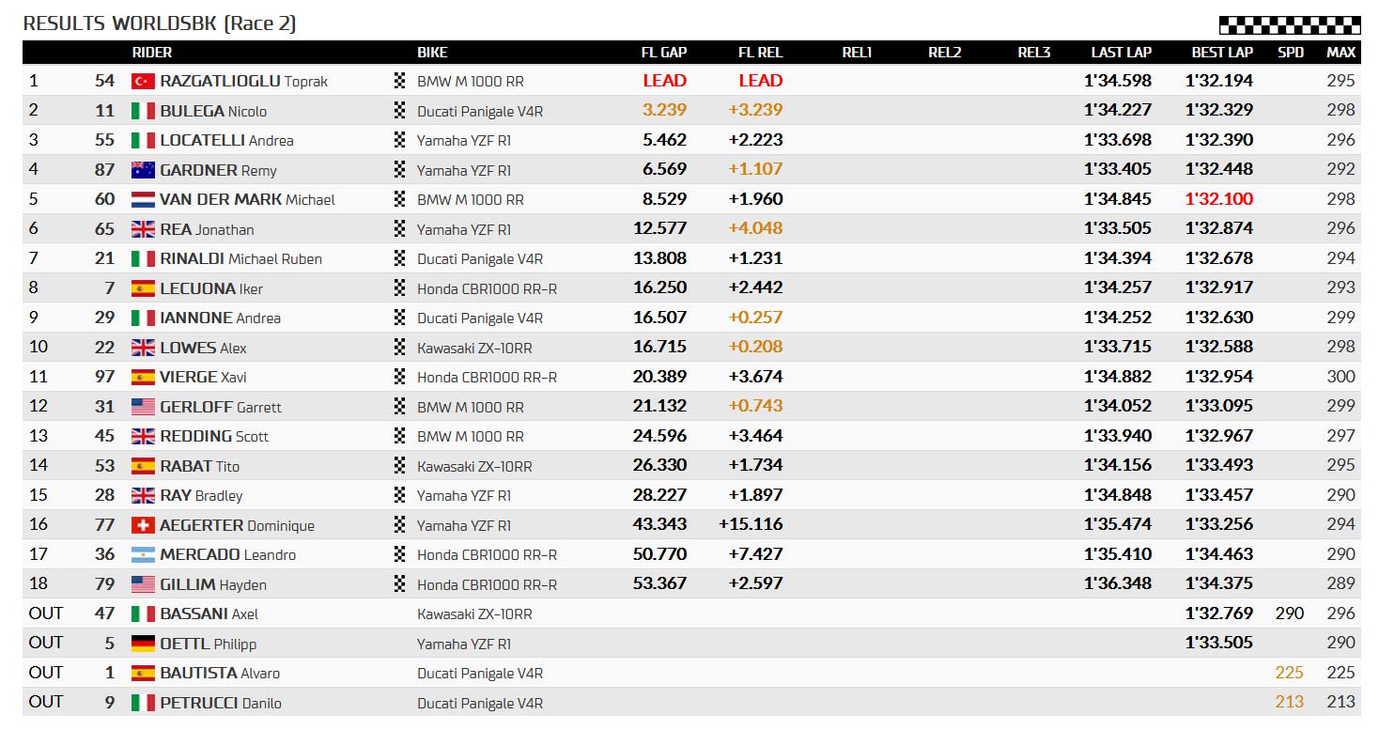
Task: Select the US flag beside Gerloff
Action: 143,407
